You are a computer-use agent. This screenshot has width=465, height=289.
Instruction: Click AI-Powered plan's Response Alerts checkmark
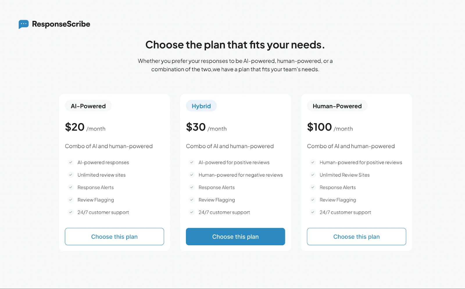(71, 187)
